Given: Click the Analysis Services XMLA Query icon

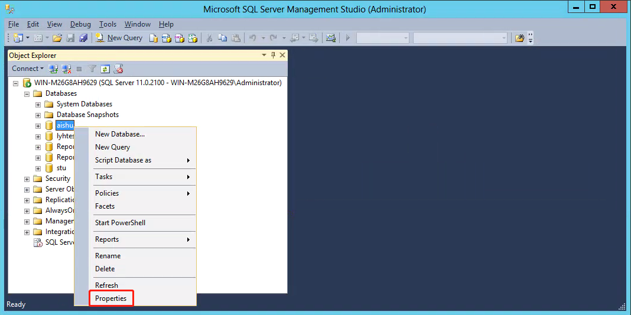Looking at the screenshot, I should pos(193,38).
